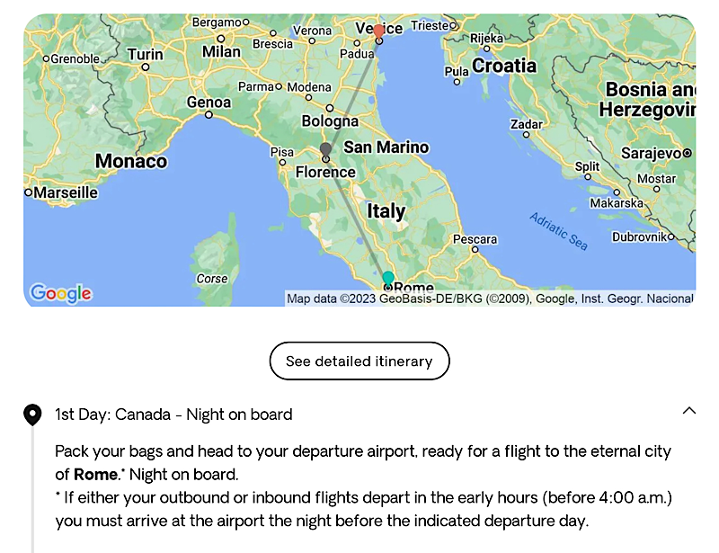The image size is (719, 553).
Task: Click Genoa on the map
Action: tap(209, 103)
